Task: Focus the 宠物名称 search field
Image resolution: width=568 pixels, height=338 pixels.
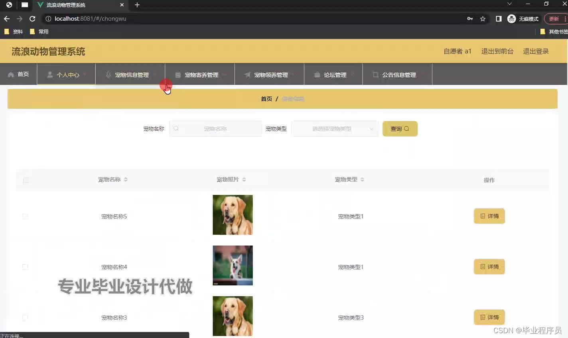Action: tap(215, 129)
